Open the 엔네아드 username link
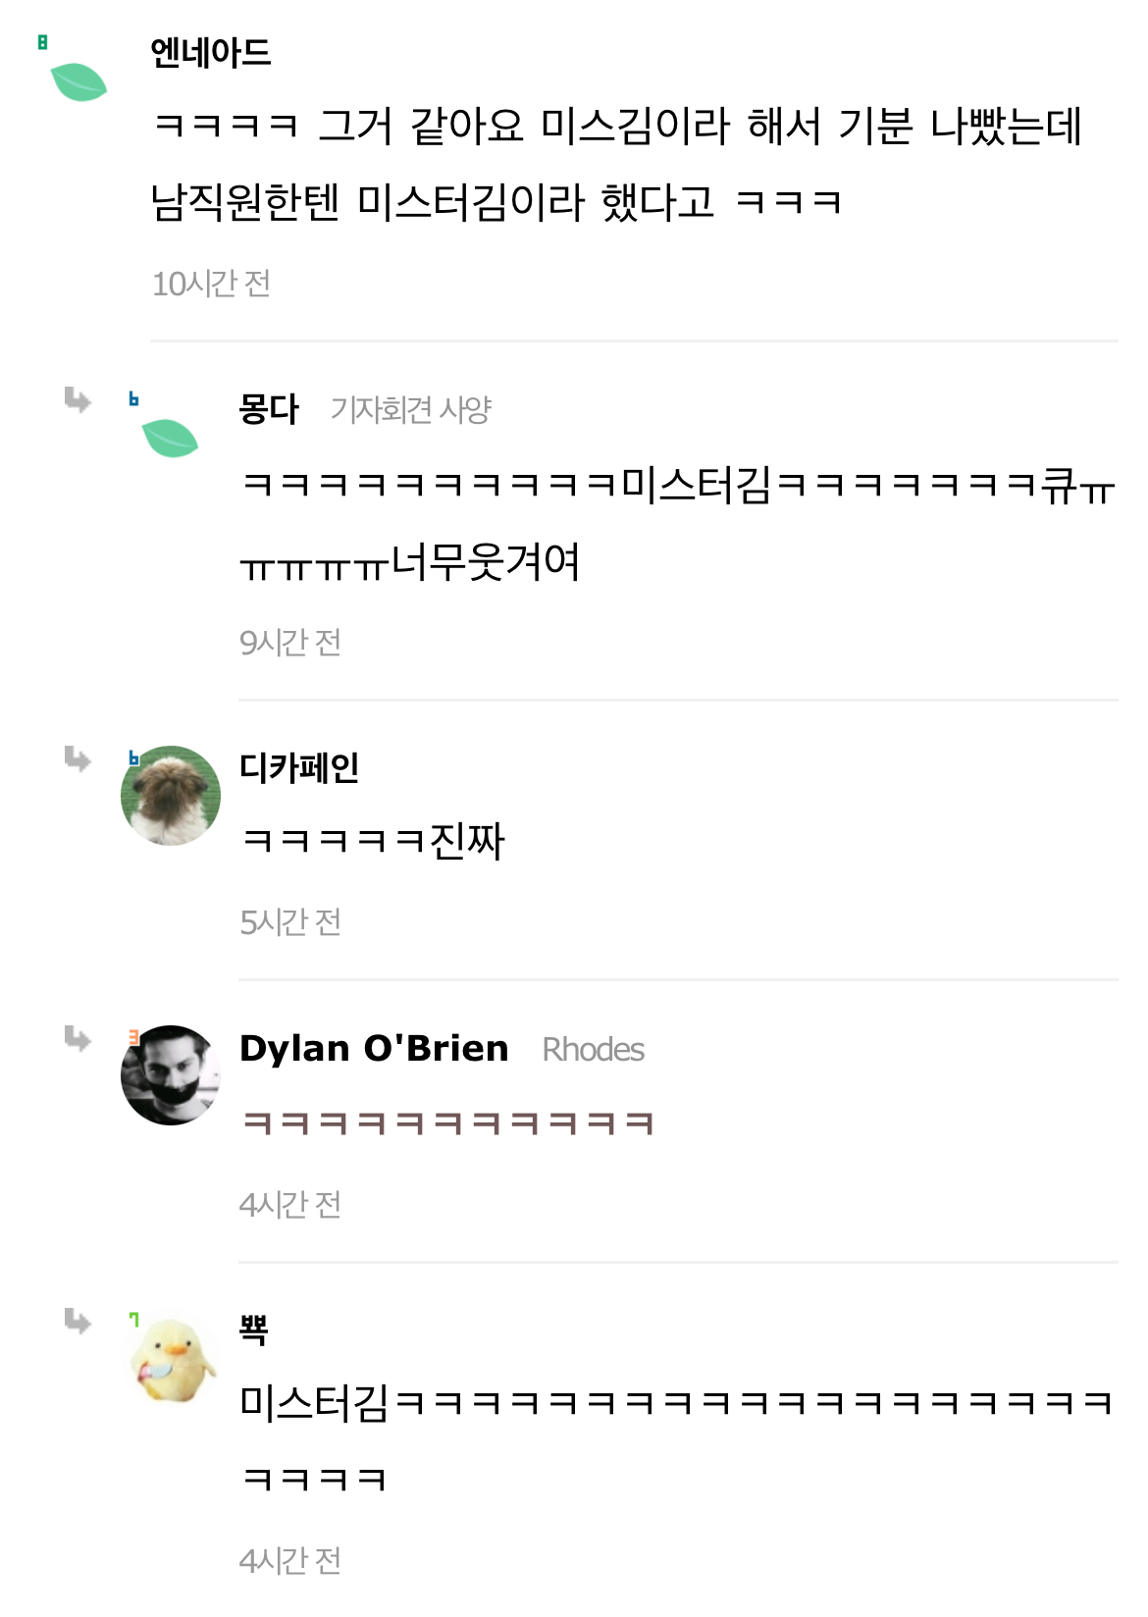1148x1617 pixels. (x=210, y=53)
